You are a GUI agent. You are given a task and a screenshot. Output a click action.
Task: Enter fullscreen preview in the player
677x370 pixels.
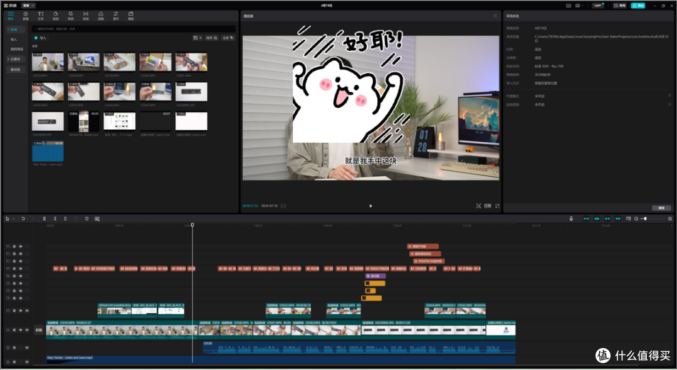497,206
